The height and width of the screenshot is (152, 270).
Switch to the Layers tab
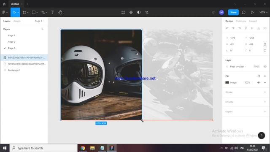click(7, 21)
